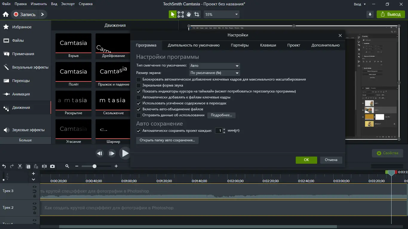Image resolution: width=408 pixels, height=229 pixels.
Task: Click Открыть папку авто сохранения button
Action: coord(167,140)
